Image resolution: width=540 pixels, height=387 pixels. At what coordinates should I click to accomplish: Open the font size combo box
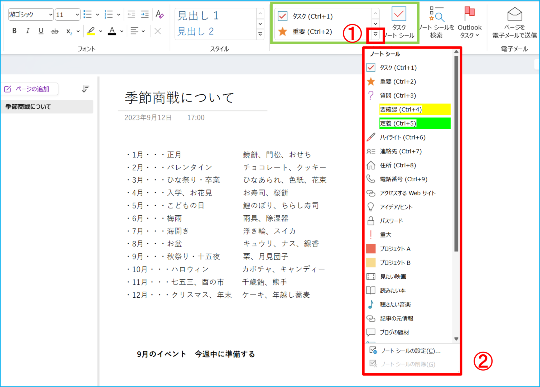pyautogui.click(x=67, y=14)
